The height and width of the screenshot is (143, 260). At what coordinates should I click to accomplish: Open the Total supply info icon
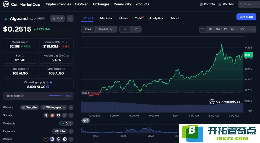tap(28, 69)
